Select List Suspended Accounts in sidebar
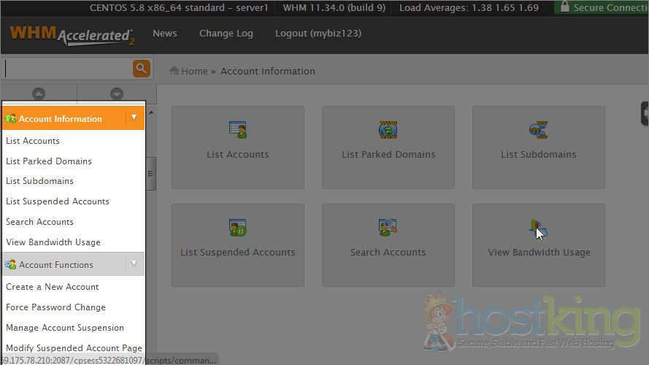 pos(57,201)
